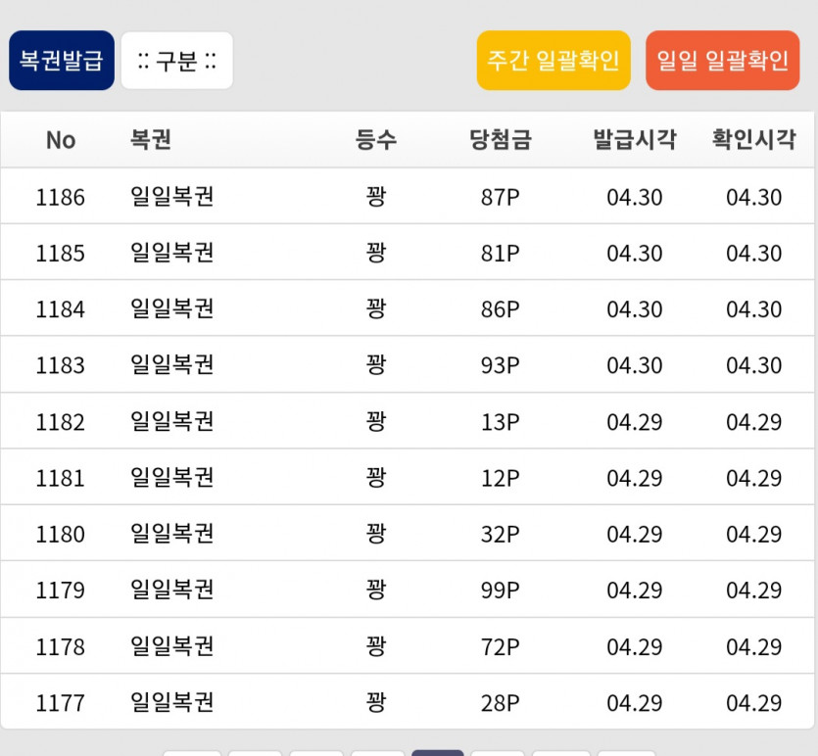Image resolution: width=818 pixels, height=756 pixels.
Task: Select lottery row number 1180
Action: (408, 534)
